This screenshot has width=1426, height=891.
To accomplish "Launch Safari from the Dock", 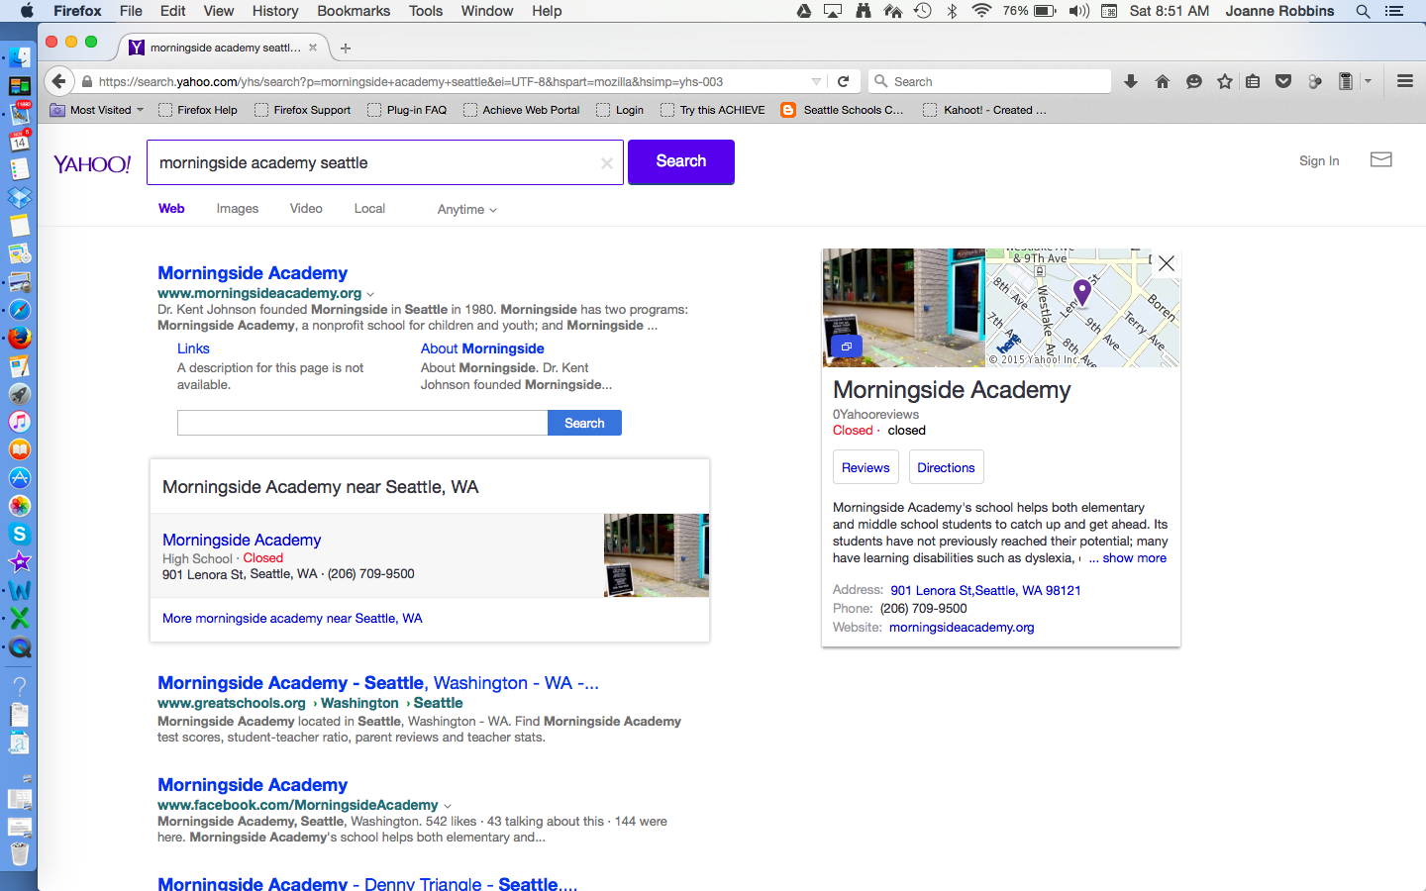I will [x=19, y=310].
